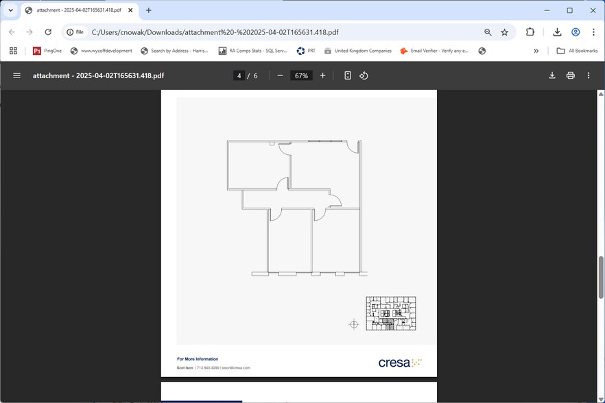The height and width of the screenshot is (403, 605).
Task: Download the PDF using the viewer's download icon
Action: (551, 75)
